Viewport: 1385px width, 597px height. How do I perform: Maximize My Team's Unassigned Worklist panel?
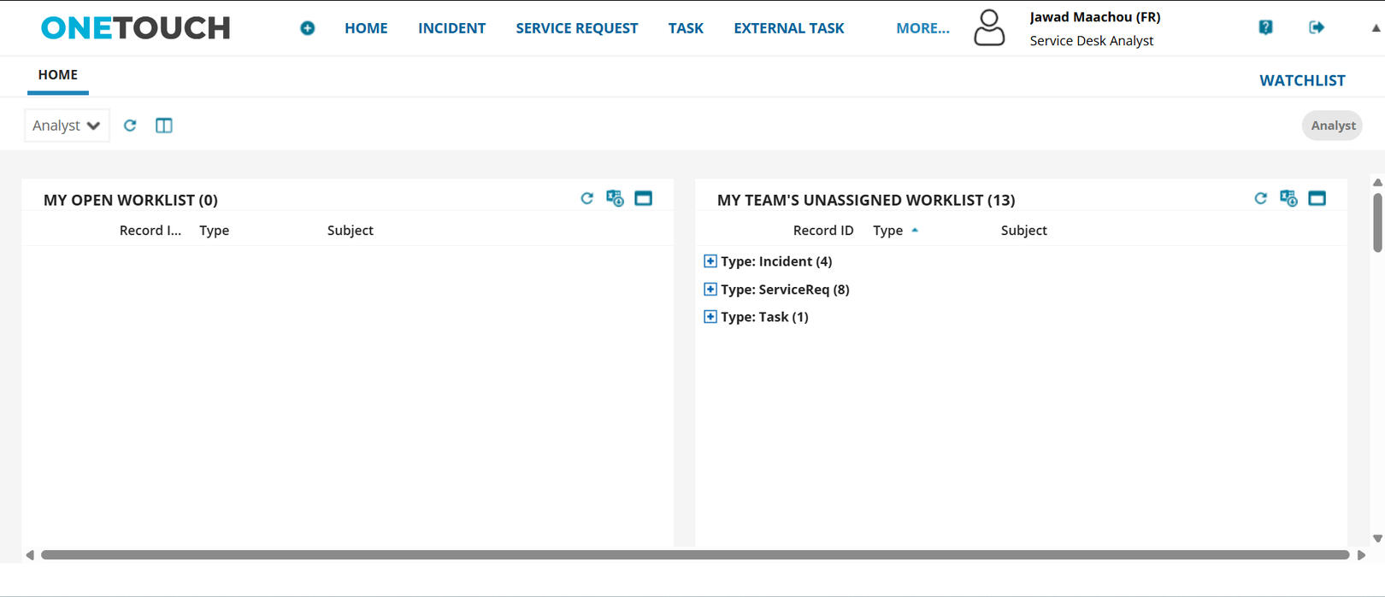(1317, 198)
